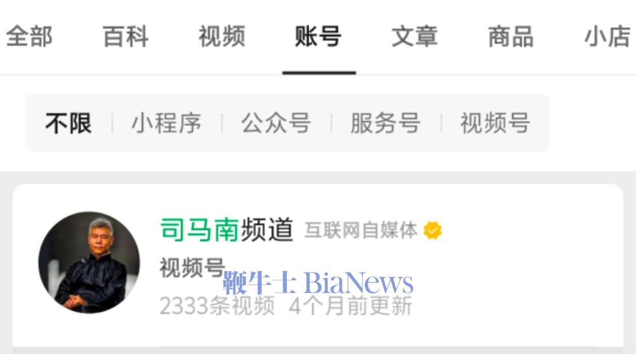This screenshot has width=636, height=354.
Task: Click the 4个月前更新 update text
Action: coord(350,306)
